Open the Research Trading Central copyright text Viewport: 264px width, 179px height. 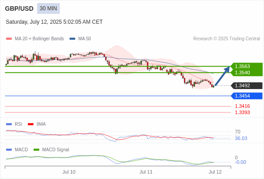tap(226, 39)
